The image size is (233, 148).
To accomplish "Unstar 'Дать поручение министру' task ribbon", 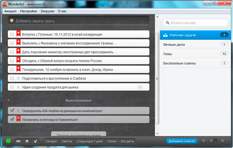I will tap(18, 51).
